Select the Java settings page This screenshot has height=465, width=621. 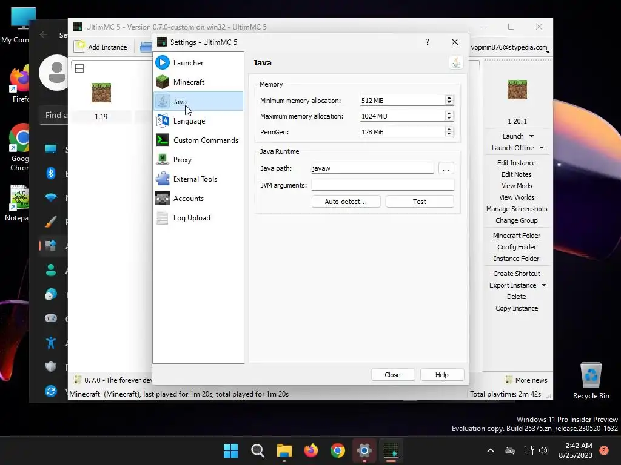[x=198, y=101]
